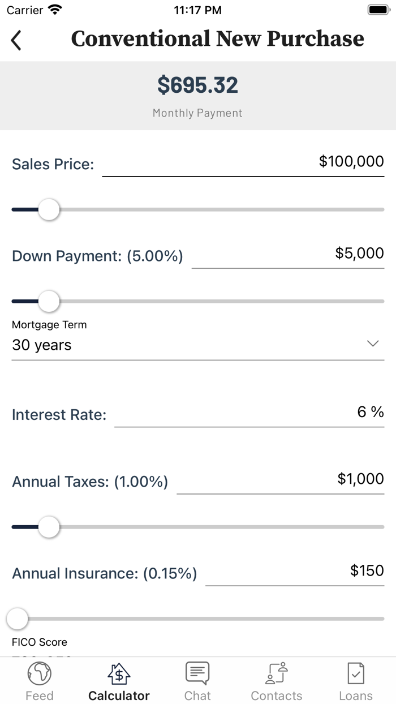Tap the battery indicator icon
The width and height of the screenshot is (396, 704).
click(377, 8)
